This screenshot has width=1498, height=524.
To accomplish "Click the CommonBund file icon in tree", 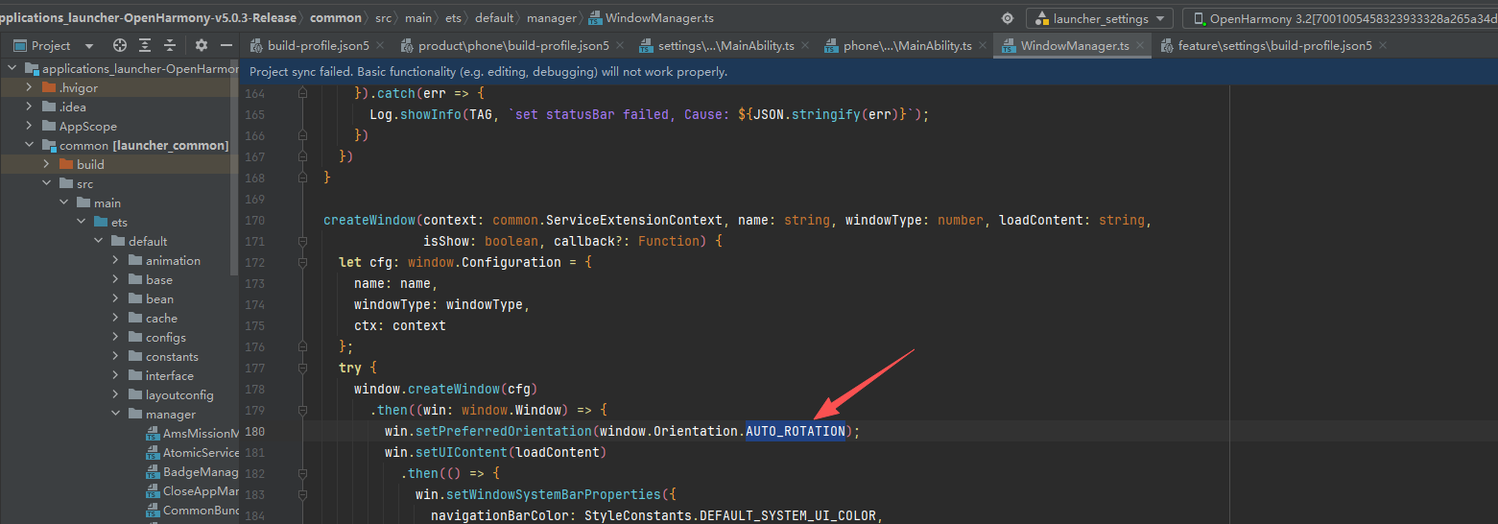I will click(153, 511).
